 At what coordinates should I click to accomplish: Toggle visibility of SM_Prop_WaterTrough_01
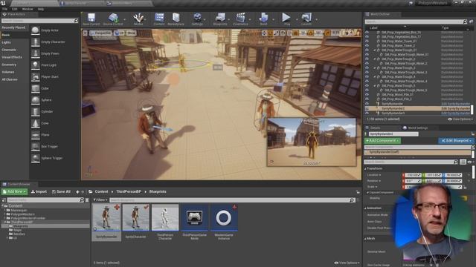pos(367,50)
